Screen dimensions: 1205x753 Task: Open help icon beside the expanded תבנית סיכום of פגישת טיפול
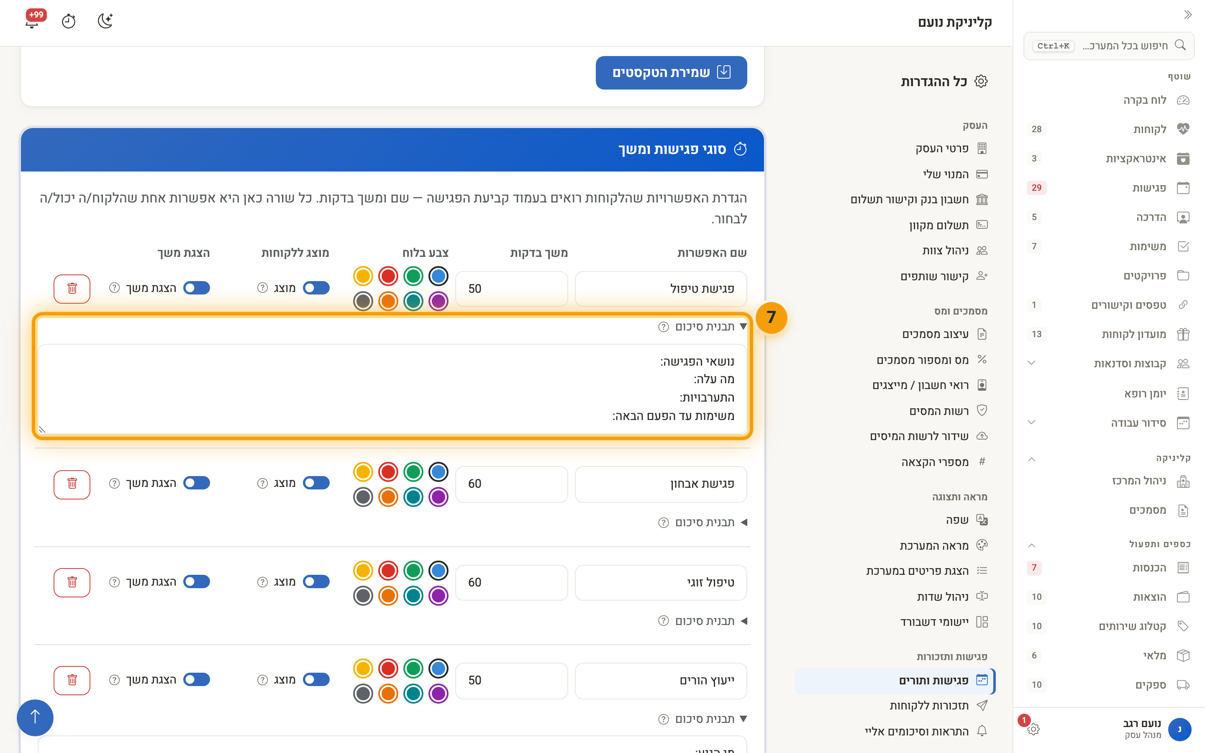663,327
